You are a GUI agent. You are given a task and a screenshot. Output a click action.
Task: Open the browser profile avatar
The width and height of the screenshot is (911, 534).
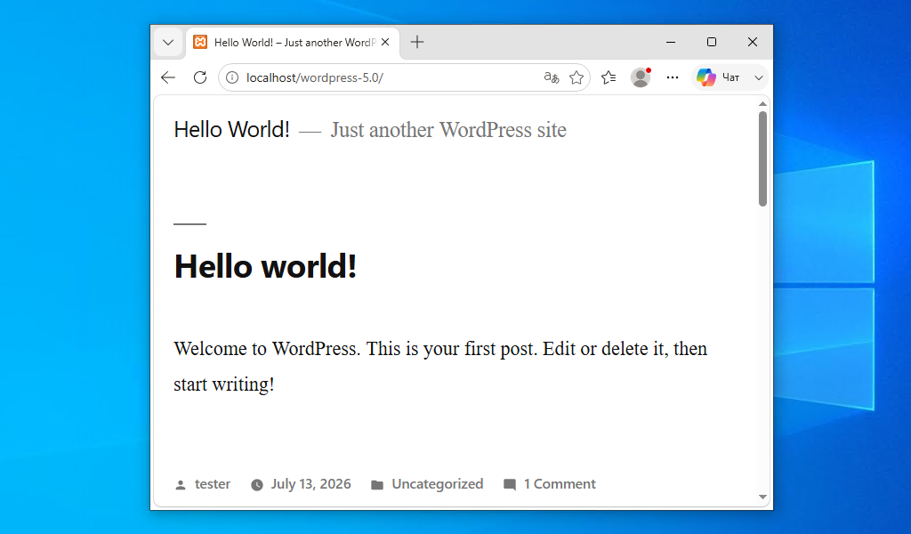click(641, 77)
